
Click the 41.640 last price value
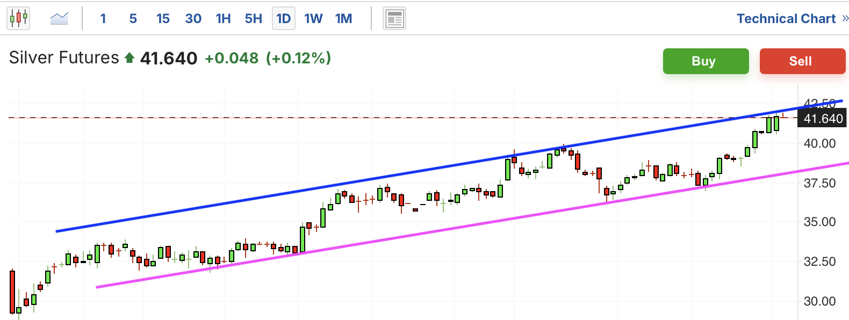tap(169, 58)
